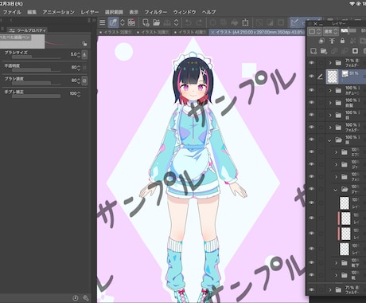Open the ヘルプ menu
Viewport: 366px width, 303px height.
point(209,12)
